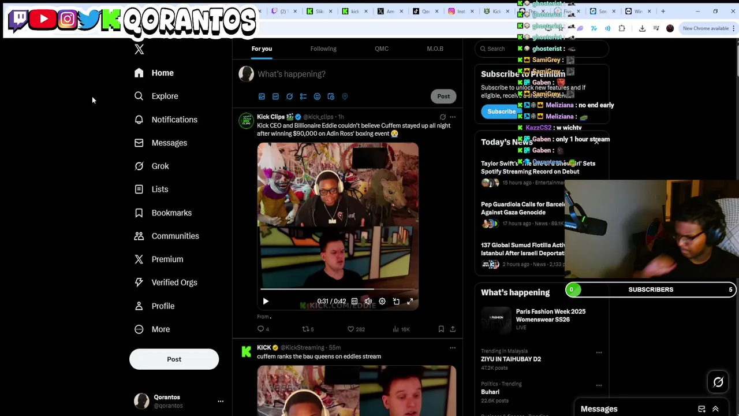The width and height of the screenshot is (739, 416).
Task: Enter fullscreen on video
Action: click(410, 302)
